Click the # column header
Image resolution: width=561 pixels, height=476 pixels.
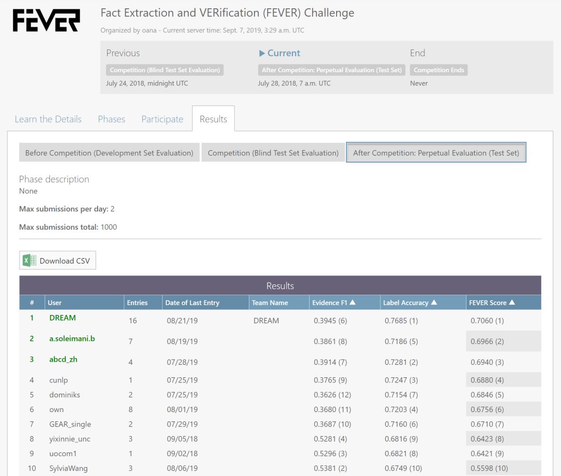[x=32, y=302]
